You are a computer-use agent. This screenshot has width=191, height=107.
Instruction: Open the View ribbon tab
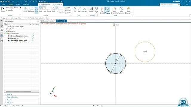(x=18, y=5)
